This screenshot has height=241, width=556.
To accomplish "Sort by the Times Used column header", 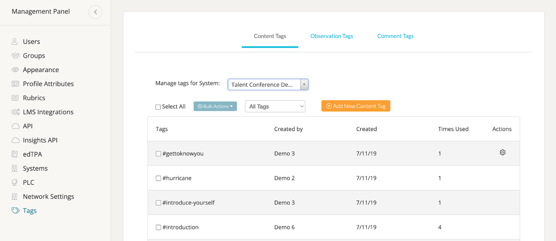I will (453, 129).
